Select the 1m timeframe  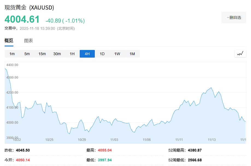(12, 54)
